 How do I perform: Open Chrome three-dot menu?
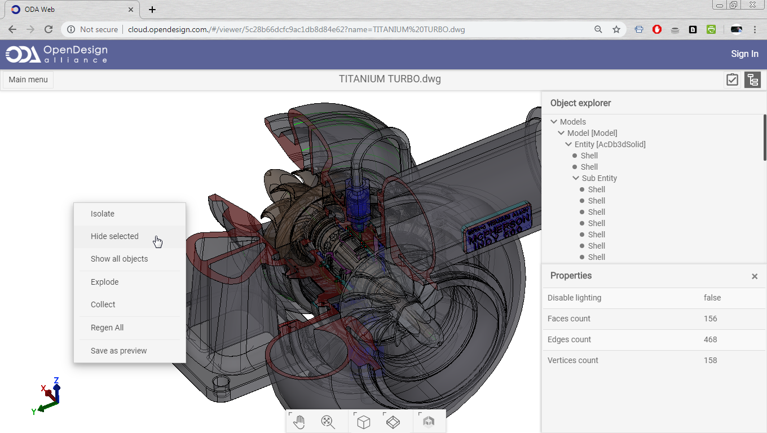755,29
